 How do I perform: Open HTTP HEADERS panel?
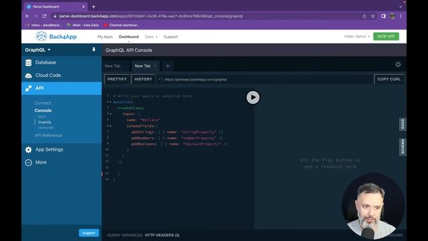[x=162, y=235]
